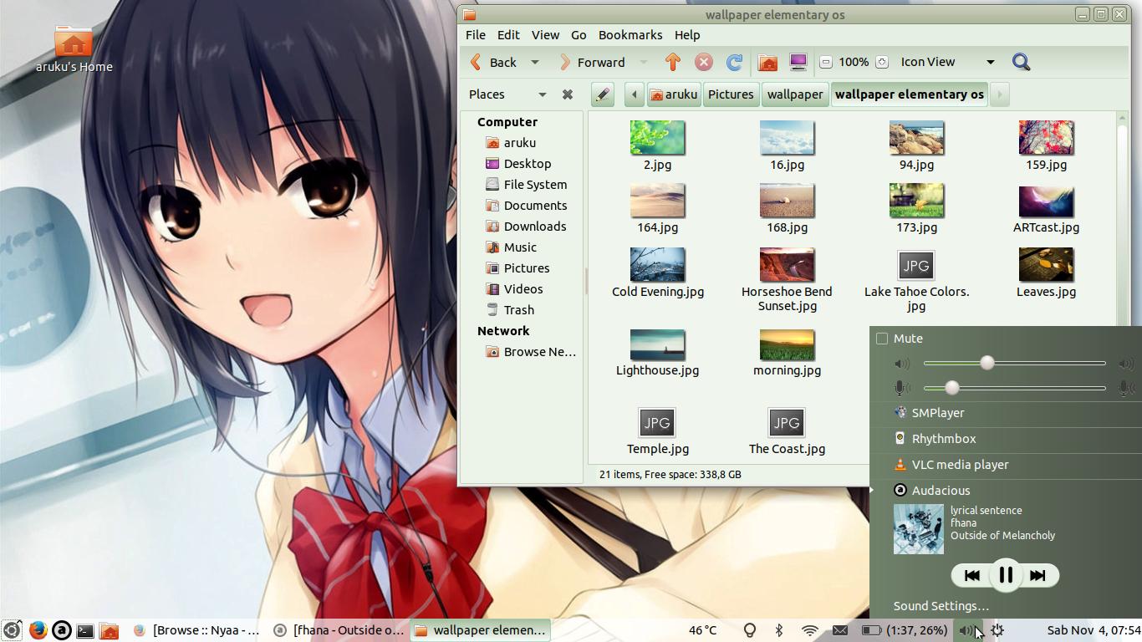The image size is (1142, 642).
Task: Zoom out the icon view
Action: (826, 62)
